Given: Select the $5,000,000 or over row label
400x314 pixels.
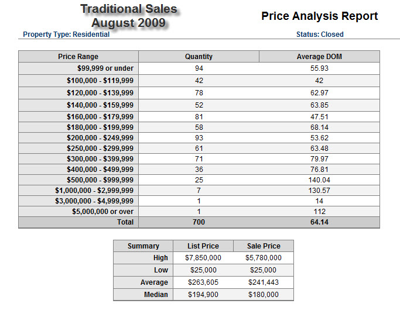Looking at the screenshot, I should [102, 211].
